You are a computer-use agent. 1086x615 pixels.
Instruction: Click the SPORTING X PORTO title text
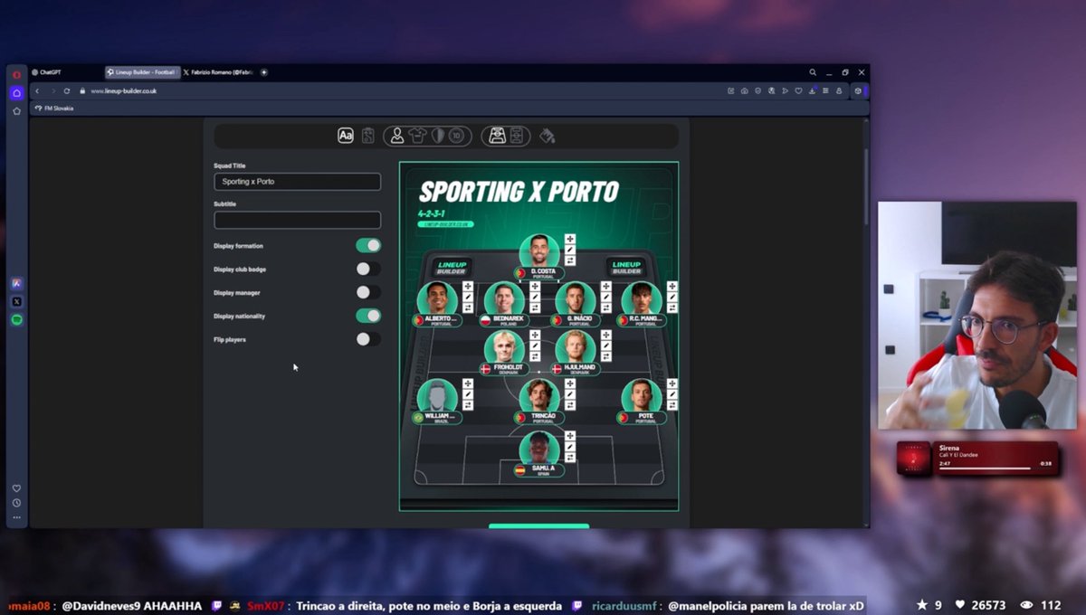click(x=519, y=192)
